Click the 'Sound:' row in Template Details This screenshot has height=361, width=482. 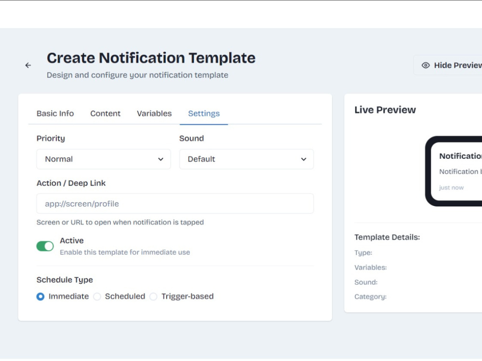click(366, 283)
